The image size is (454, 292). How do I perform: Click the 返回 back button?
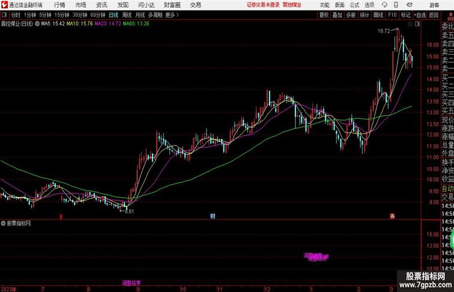(434, 15)
